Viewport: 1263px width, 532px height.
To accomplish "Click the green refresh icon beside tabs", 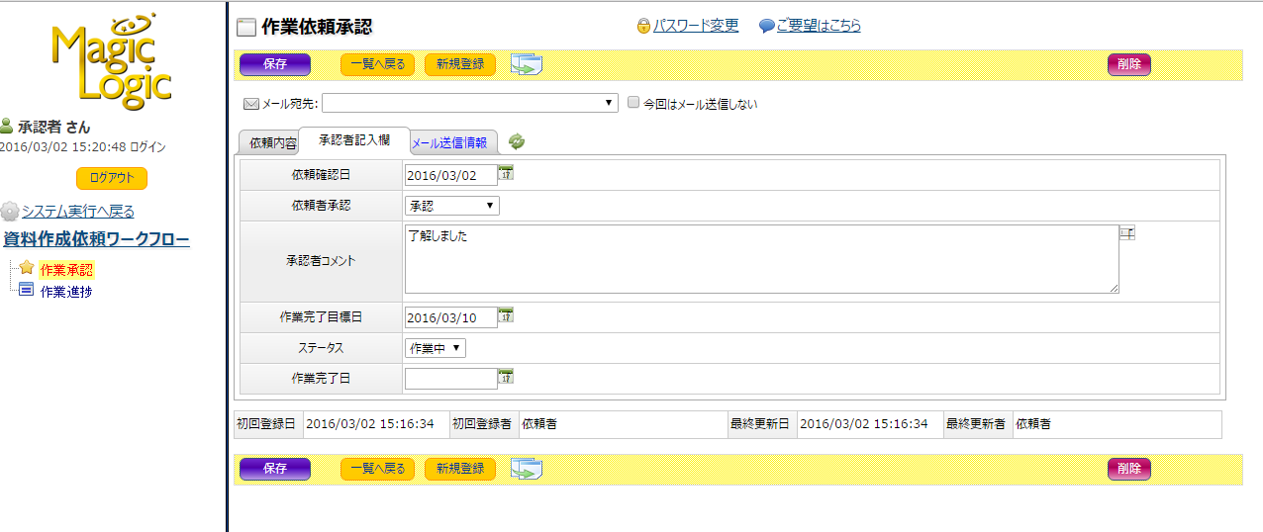I will click(517, 141).
